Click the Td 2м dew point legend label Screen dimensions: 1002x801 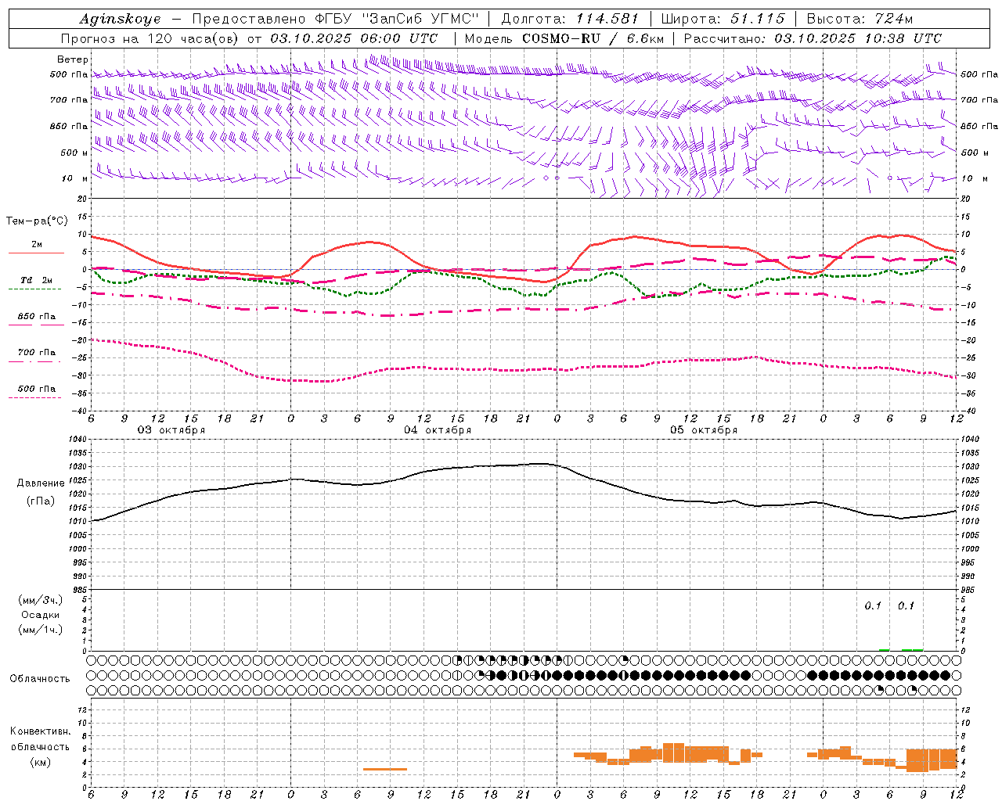[x=36, y=280]
